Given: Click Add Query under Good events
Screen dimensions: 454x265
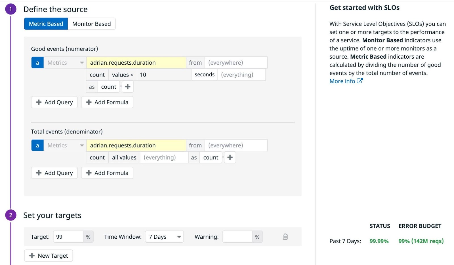Looking at the screenshot, I should click(54, 102).
